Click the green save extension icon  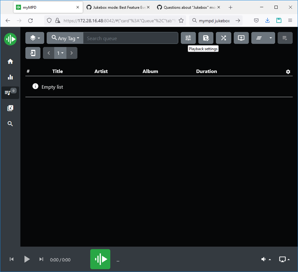(279, 20)
